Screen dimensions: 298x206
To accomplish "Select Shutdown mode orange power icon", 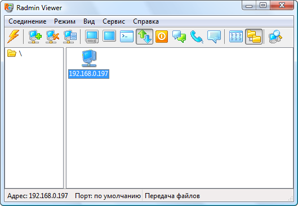I will (162, 36).
